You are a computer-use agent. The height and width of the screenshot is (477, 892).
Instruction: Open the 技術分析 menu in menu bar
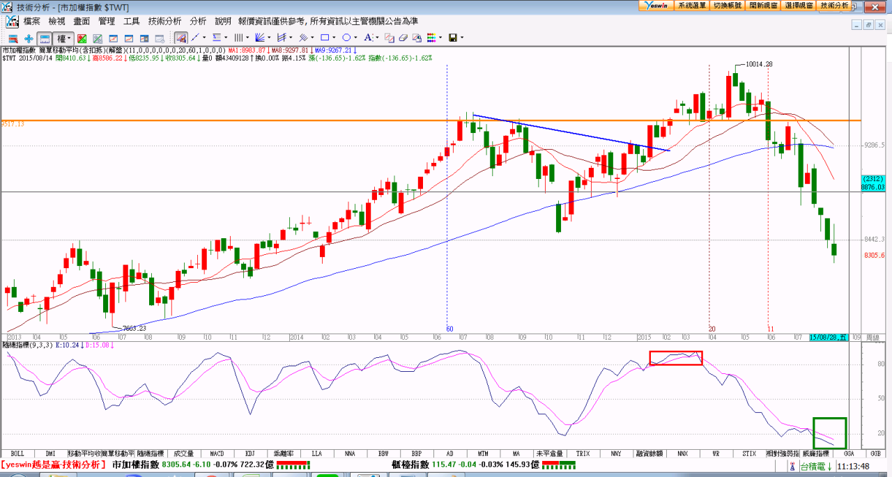[x=164, y=22]
